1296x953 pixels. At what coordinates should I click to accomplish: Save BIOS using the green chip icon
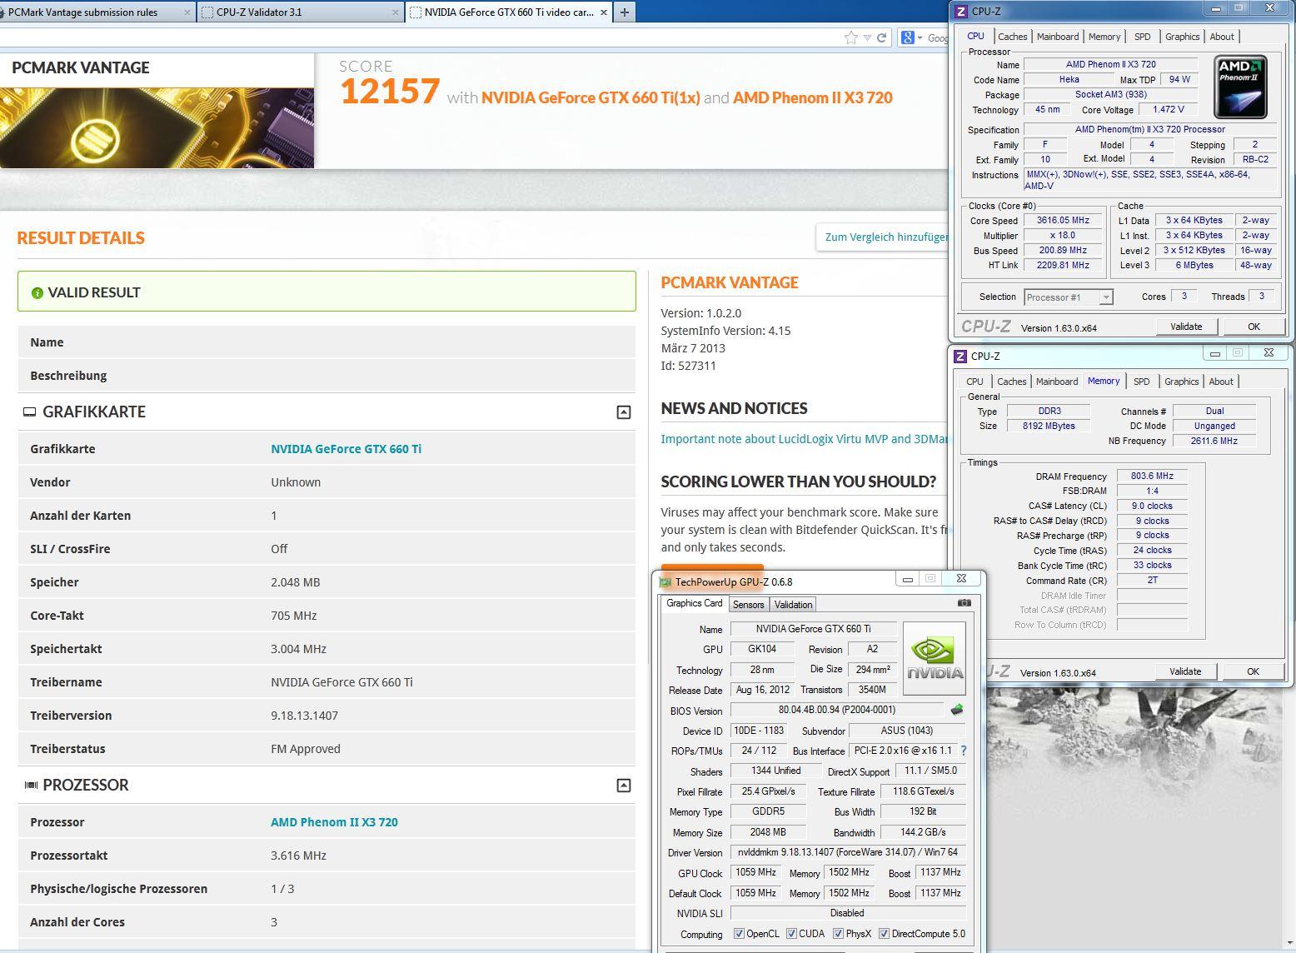click(957, 710)
